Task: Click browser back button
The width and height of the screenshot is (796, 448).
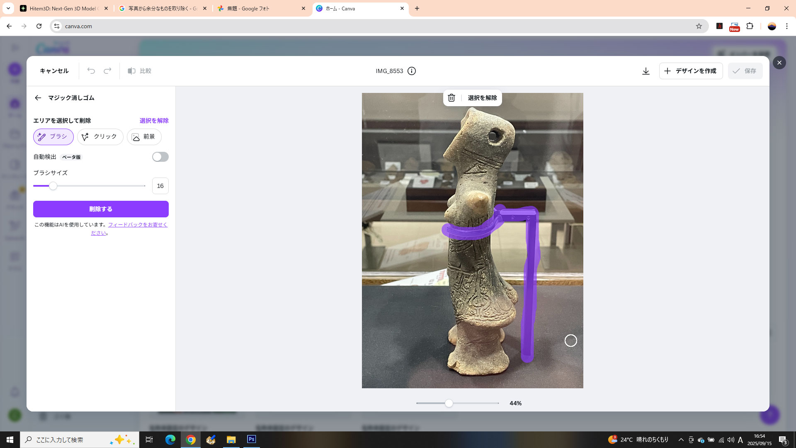Action: 9,26
